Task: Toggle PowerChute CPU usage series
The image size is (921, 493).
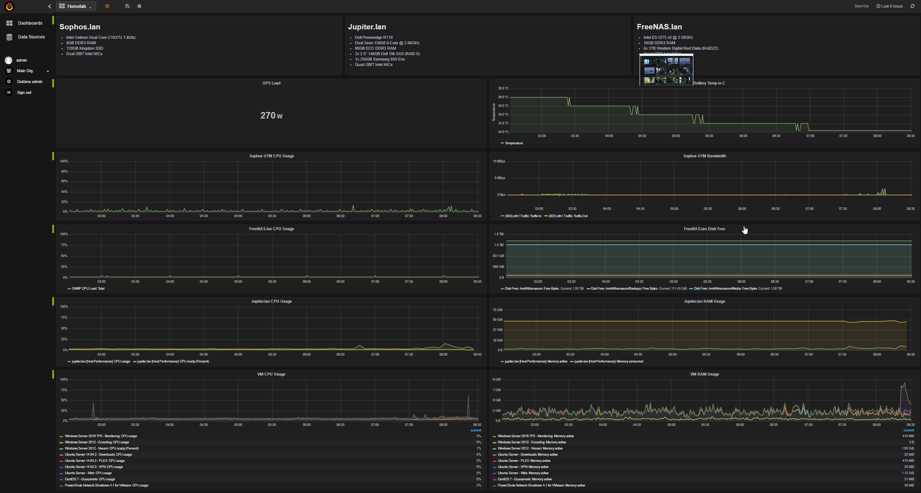Action: 107,485
